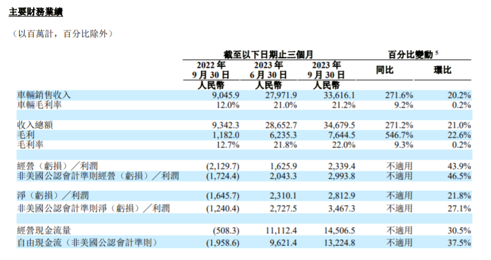Click the 3,467.3 non-GAAP net profit value
491x260 pixels.
tap(342, 209)
